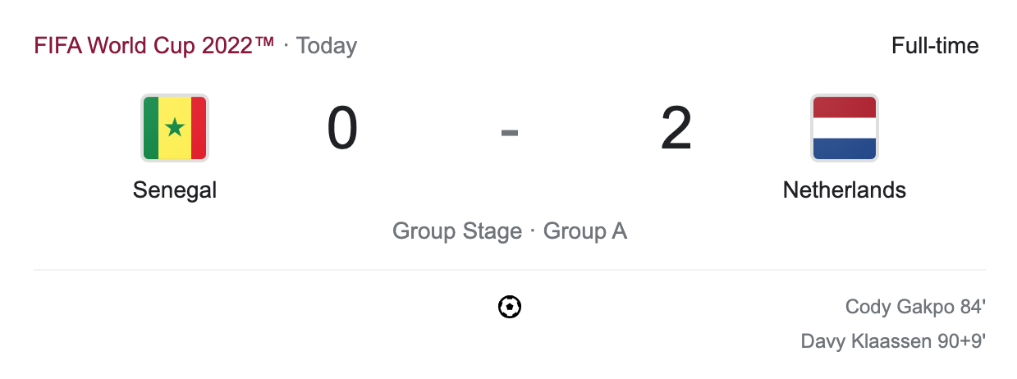
Task: Click the dash between the scores
Action: point(510,131)
